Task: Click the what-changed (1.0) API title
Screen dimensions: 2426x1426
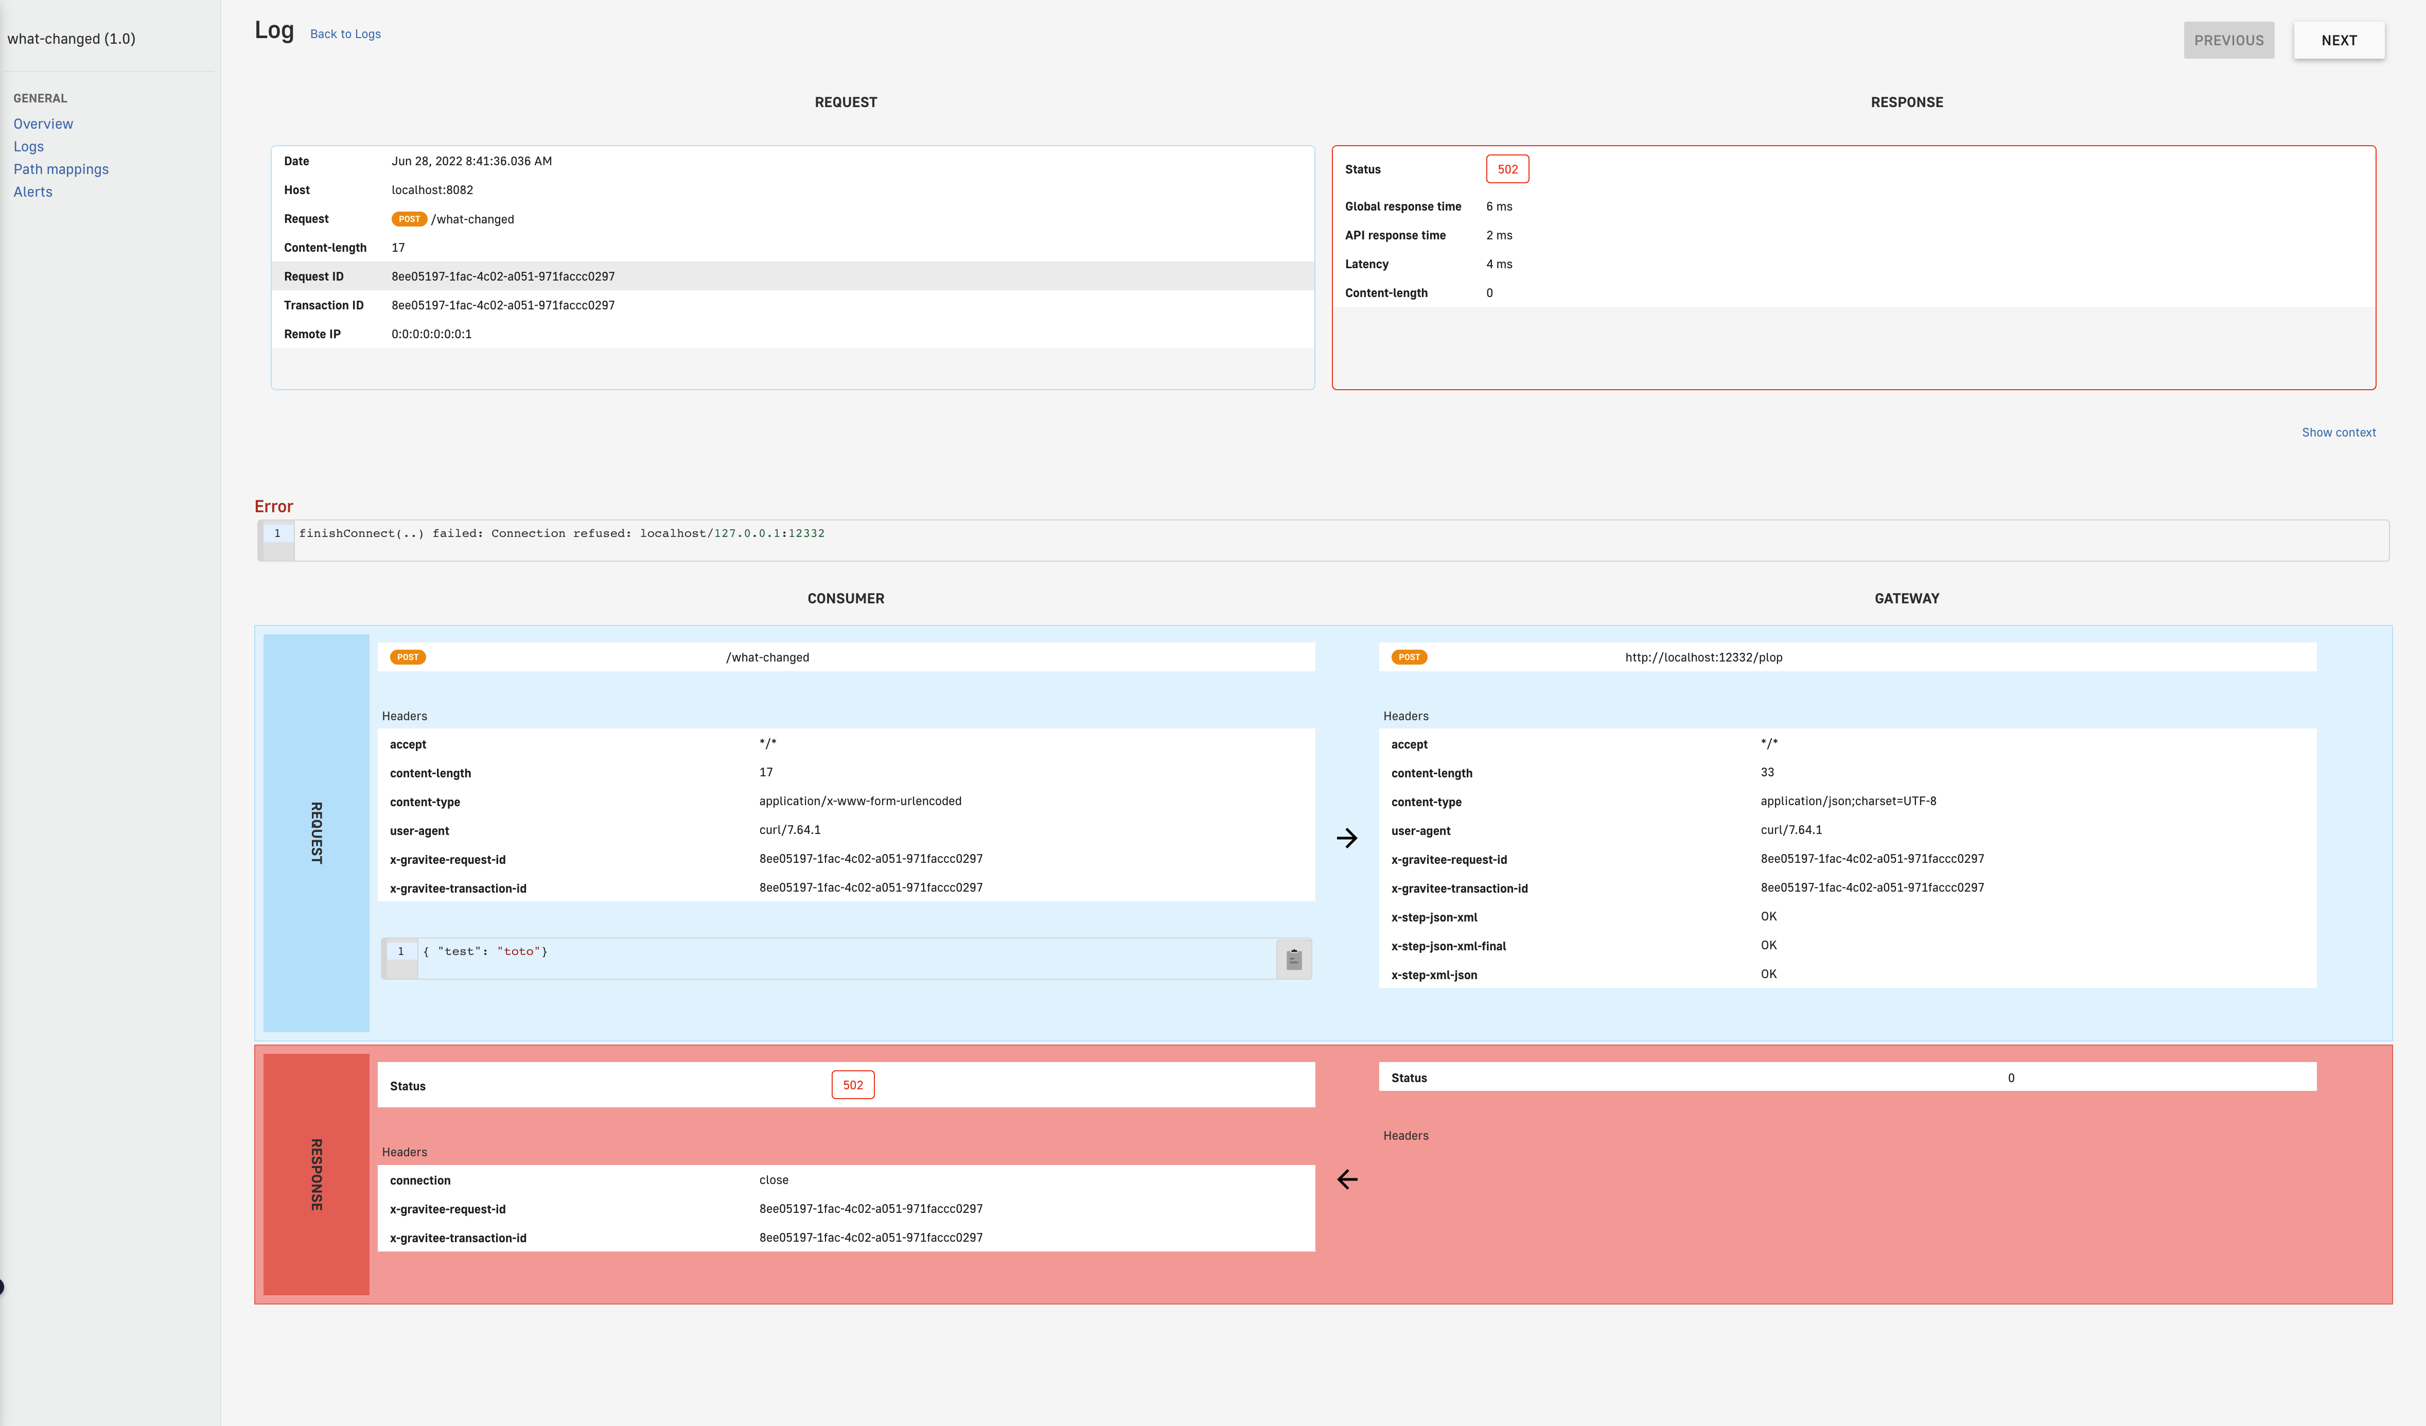Action: coord(71,40)
